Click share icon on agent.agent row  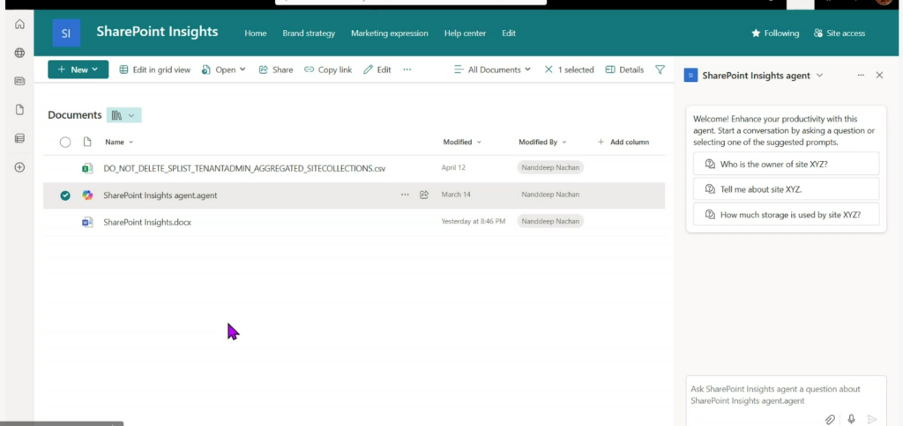424,195
